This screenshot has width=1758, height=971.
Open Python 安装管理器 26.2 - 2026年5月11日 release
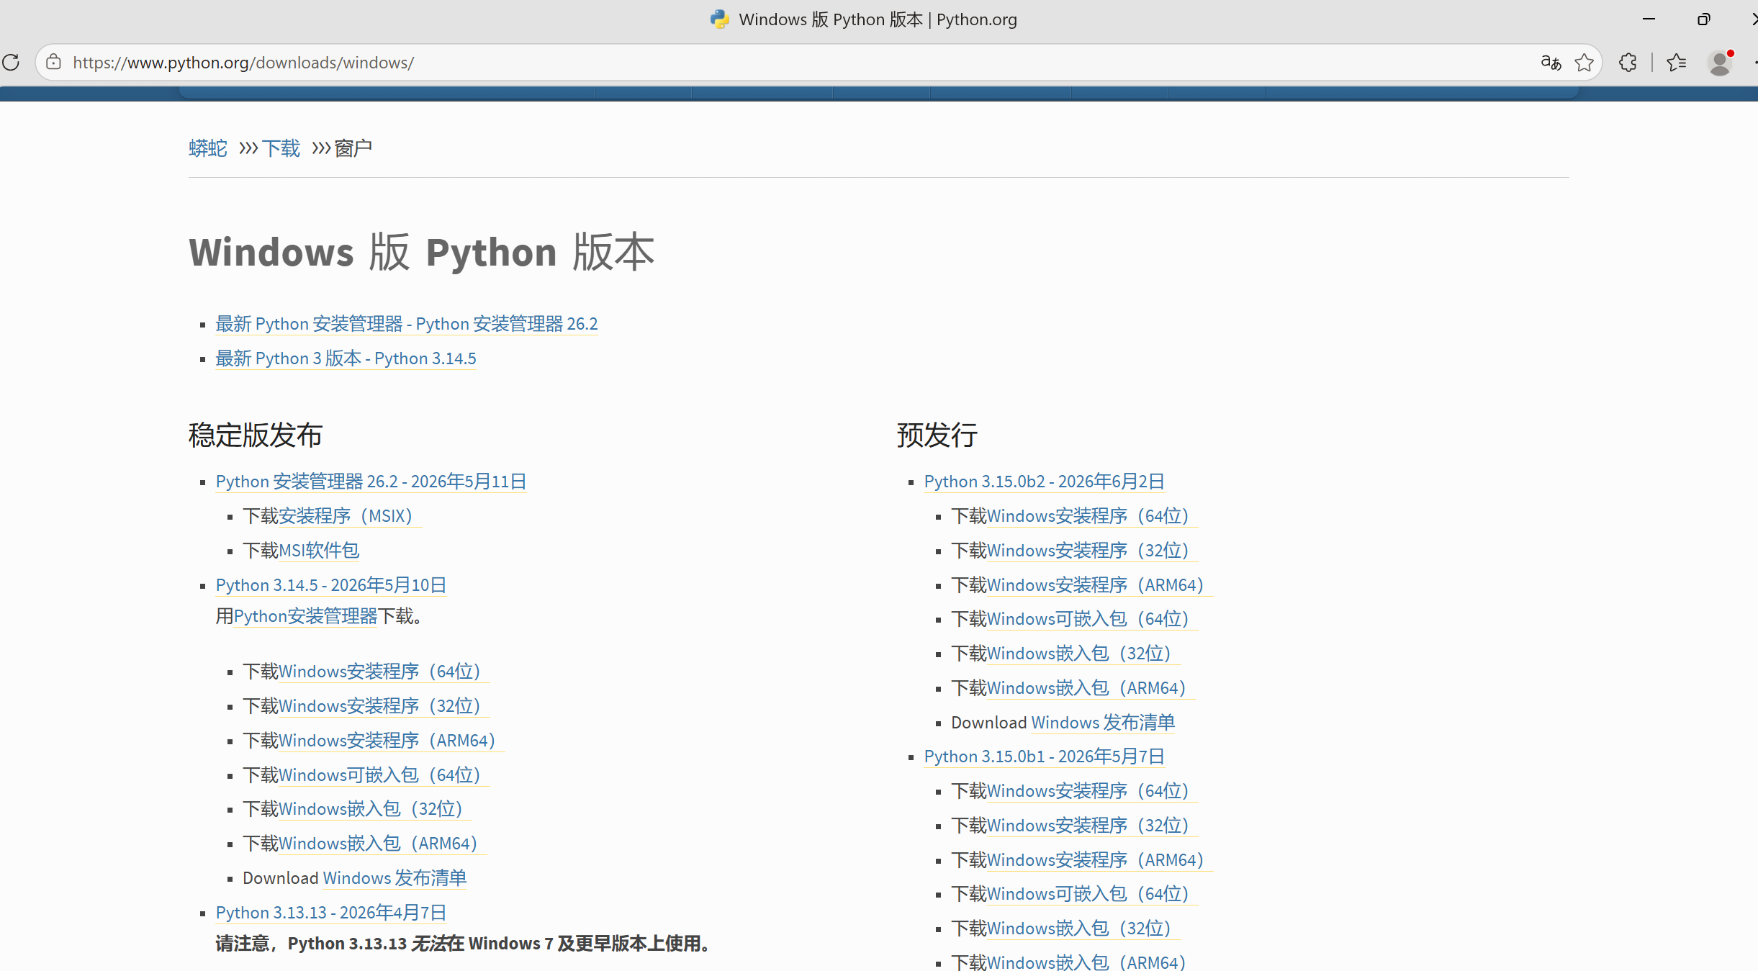371,482
